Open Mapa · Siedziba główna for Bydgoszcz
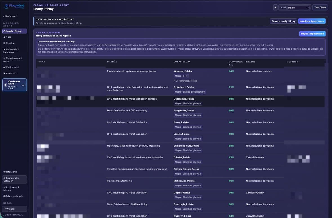 click(x=188, y=115)
